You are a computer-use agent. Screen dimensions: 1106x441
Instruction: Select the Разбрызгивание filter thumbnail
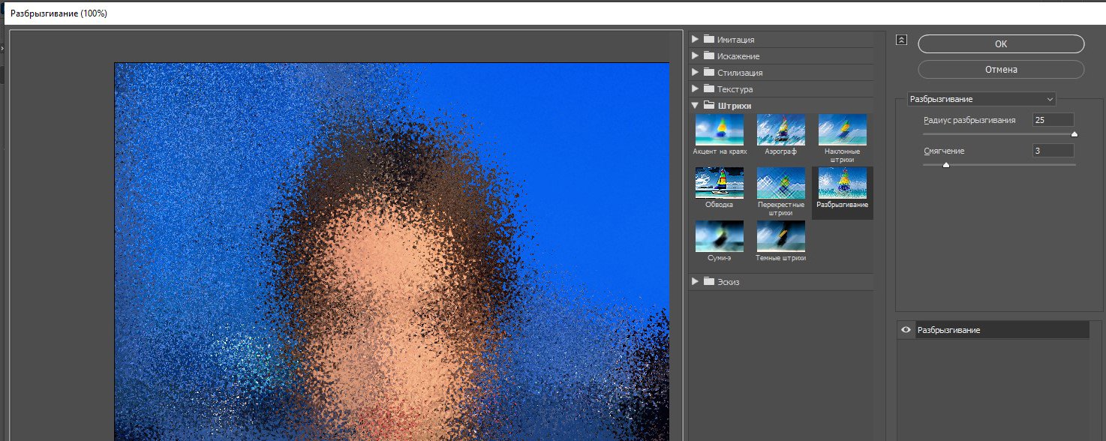[843, 183]
